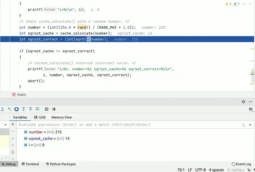Viewport: 255px width, 172px height.
Task: Click the typo count checkmark indicator
Action: [236, 4]
